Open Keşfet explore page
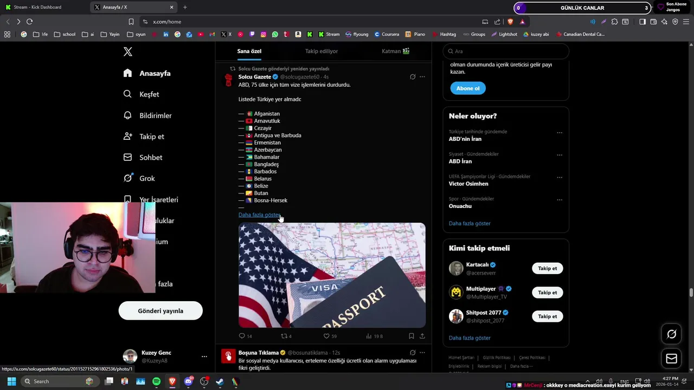The width and height of the screenshot is (694, 390). pos(141,94)
